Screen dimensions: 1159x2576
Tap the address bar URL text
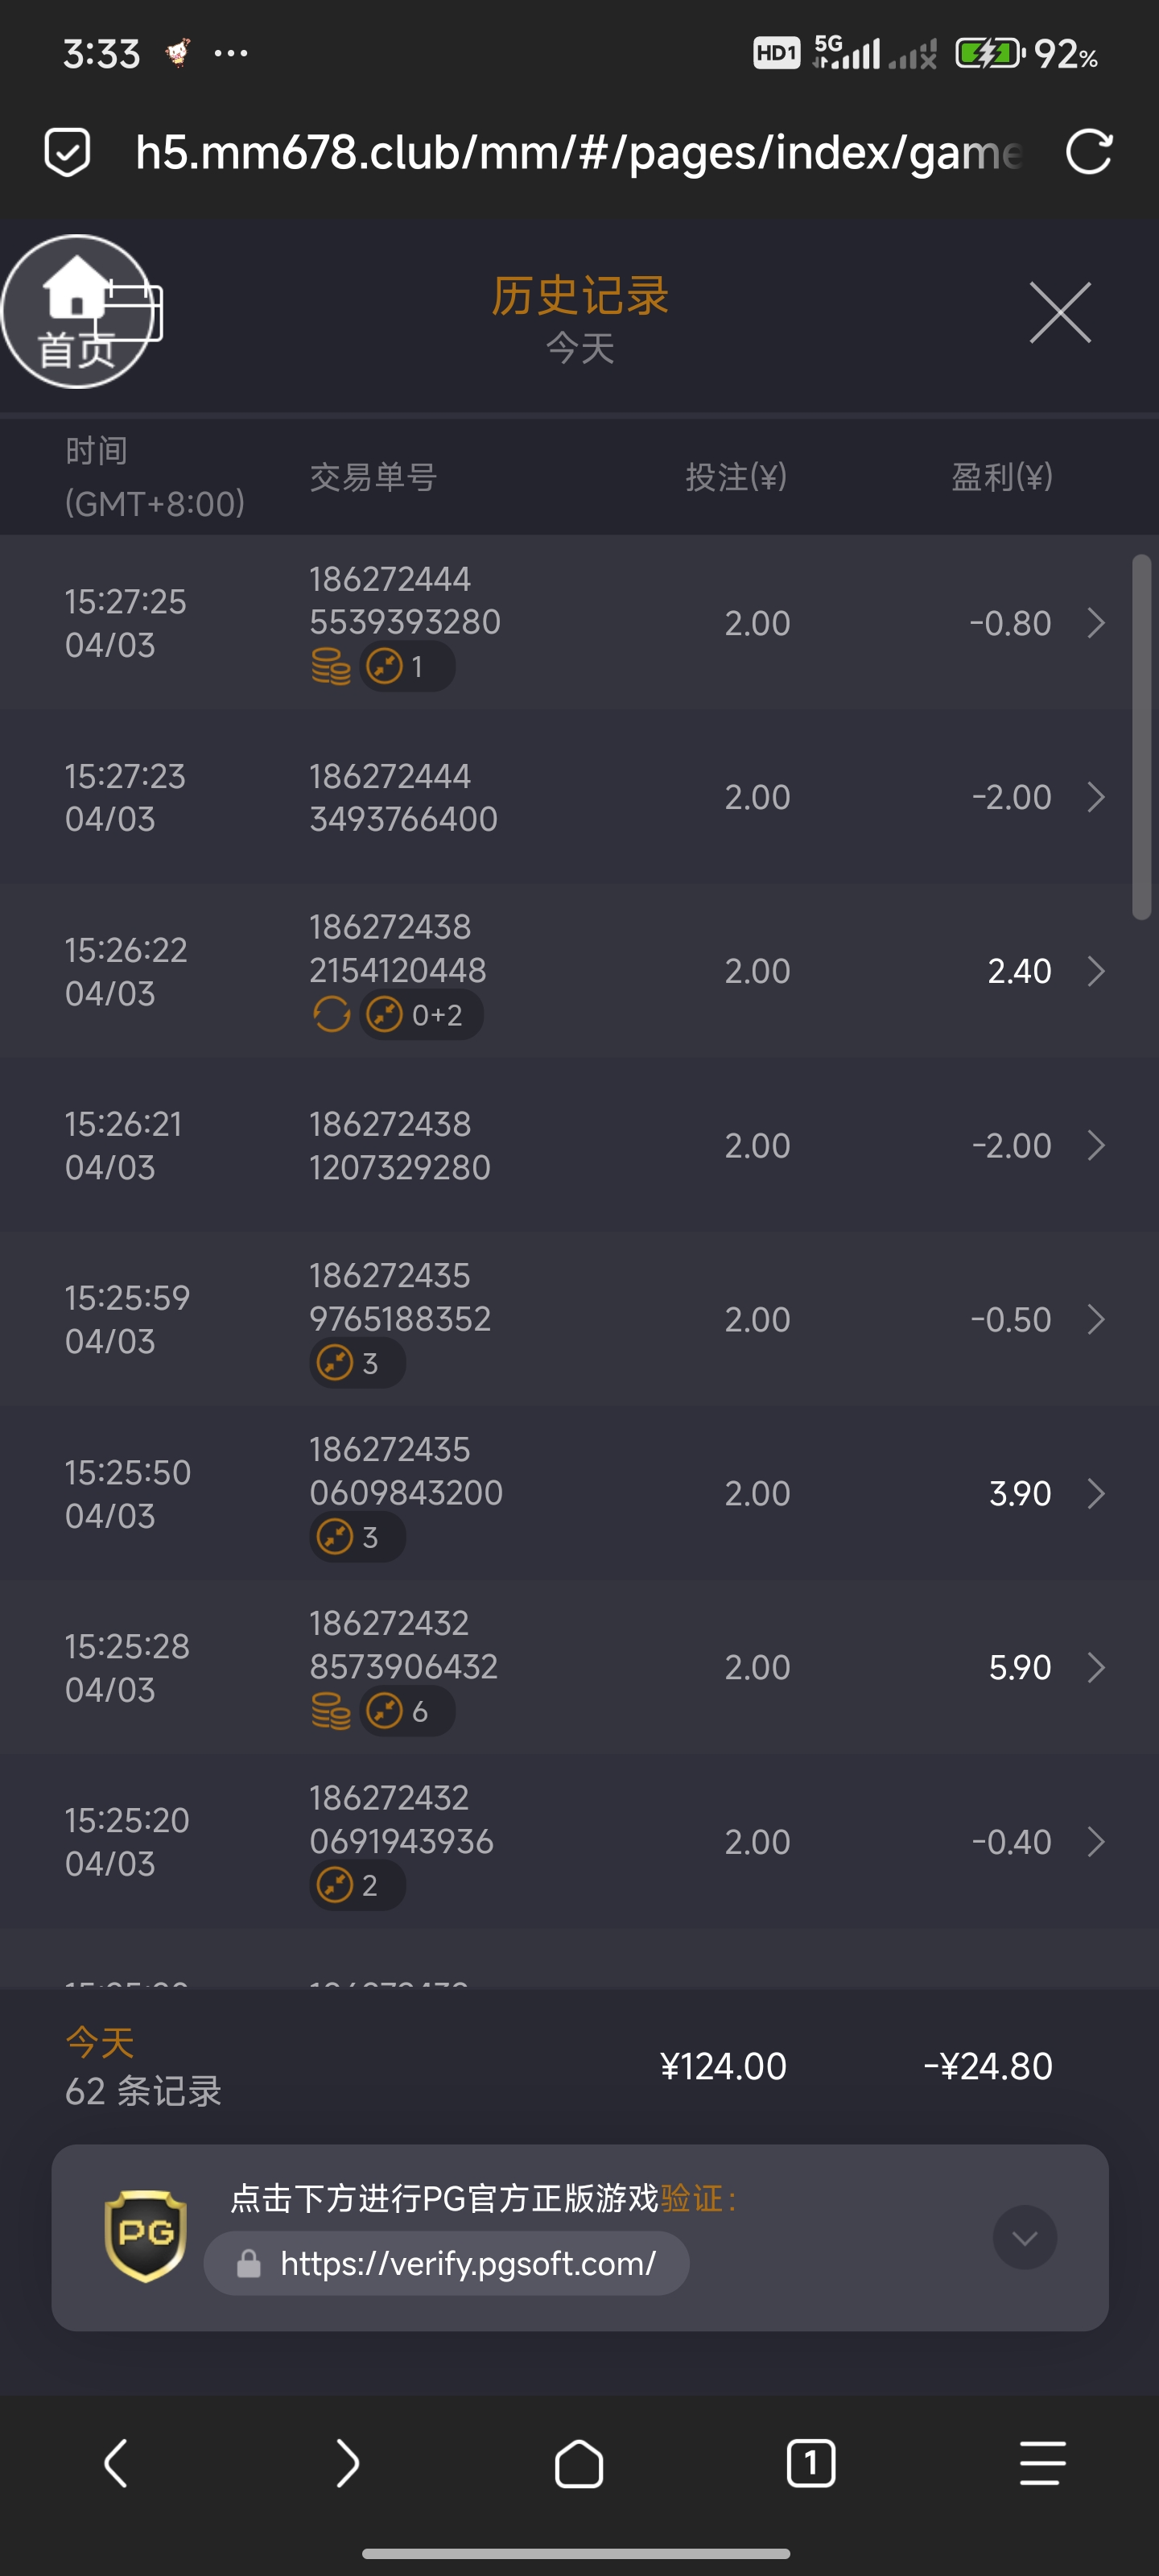tap(578, 153)
